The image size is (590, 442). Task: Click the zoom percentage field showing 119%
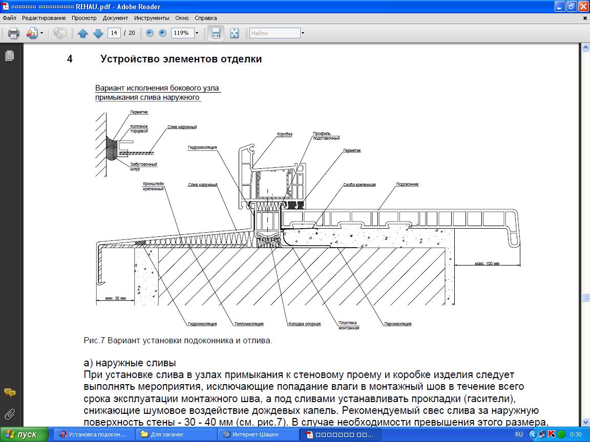point(182,33)
